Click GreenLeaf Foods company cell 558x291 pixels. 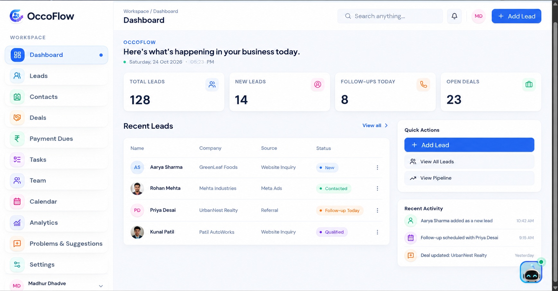[x=218, y=167]
